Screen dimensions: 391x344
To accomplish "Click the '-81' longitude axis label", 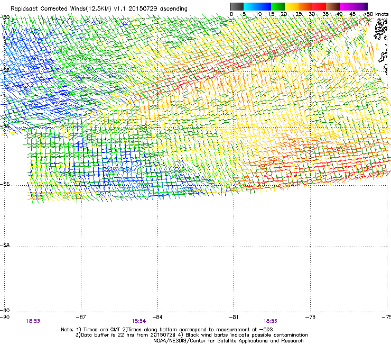I will (x=234, y=317).
